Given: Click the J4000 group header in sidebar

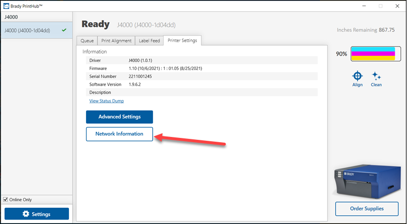Looking at the screenshot, I should click(x=13, y=17).
